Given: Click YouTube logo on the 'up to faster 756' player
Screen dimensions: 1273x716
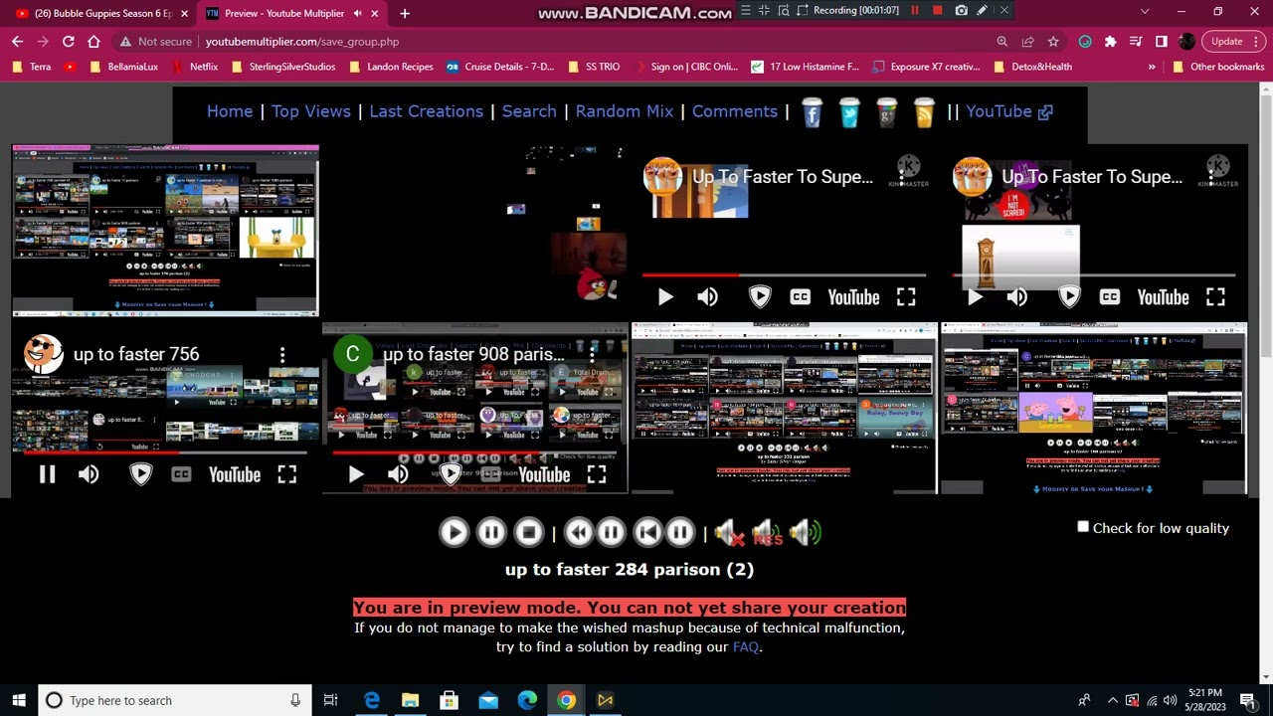Looking at the screenshot, I should pos(235,474).
